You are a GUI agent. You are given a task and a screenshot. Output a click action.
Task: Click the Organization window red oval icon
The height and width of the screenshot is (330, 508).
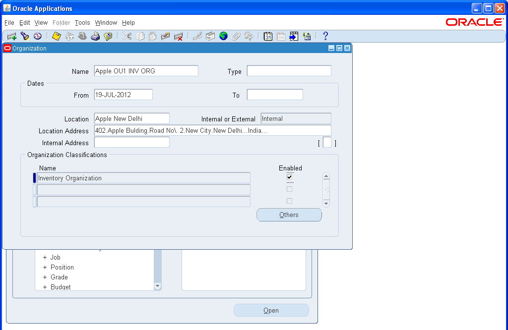click(x=7, y=48)
